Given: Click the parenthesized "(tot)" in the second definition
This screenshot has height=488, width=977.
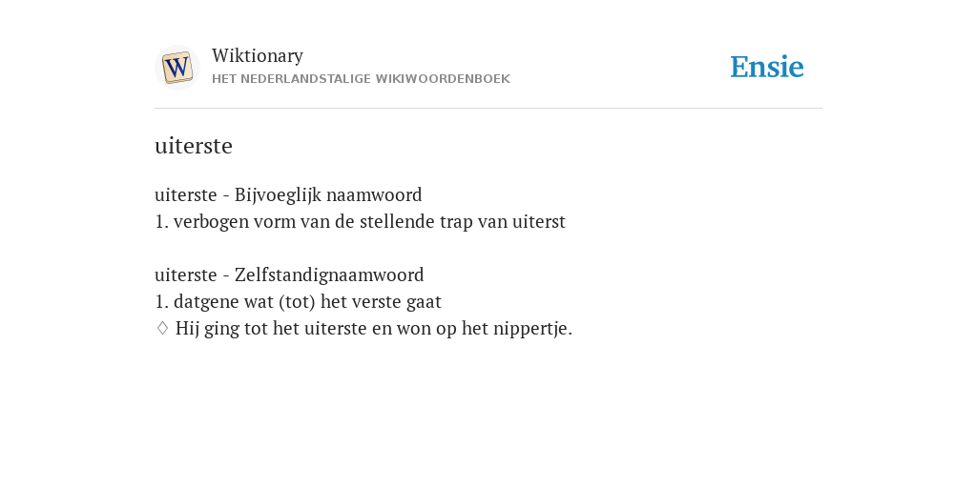Looking at the screenshot, I should (x=298, y=301).
